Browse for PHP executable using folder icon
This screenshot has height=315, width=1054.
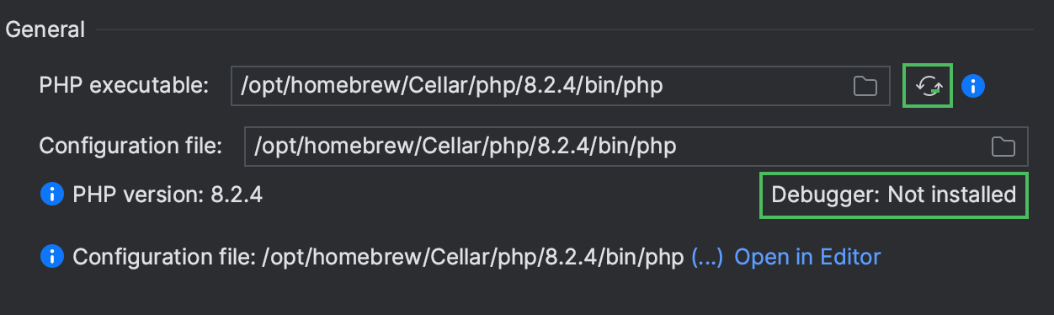[x=865, y=86]
